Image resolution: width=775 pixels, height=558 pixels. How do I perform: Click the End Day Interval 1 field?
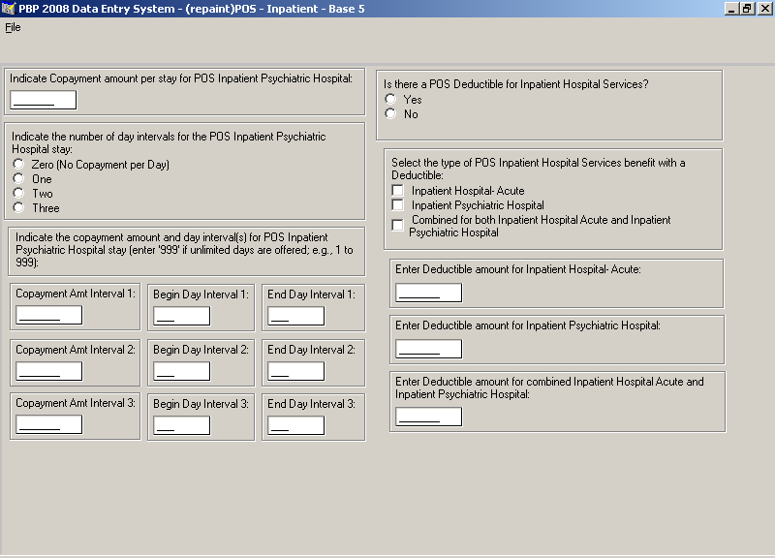click(x=296, y=316)
